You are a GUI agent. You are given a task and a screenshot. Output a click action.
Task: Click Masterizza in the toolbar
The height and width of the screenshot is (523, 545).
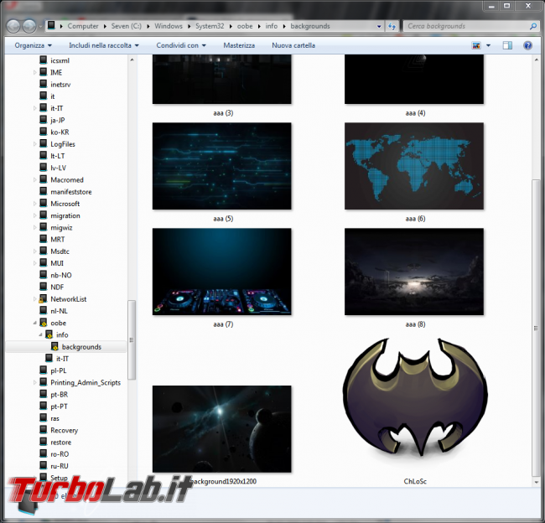(239, 45)
